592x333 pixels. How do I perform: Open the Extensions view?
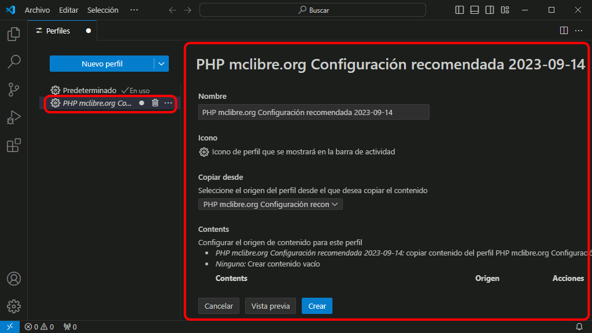pyautogui.click(x=14, y=145)
